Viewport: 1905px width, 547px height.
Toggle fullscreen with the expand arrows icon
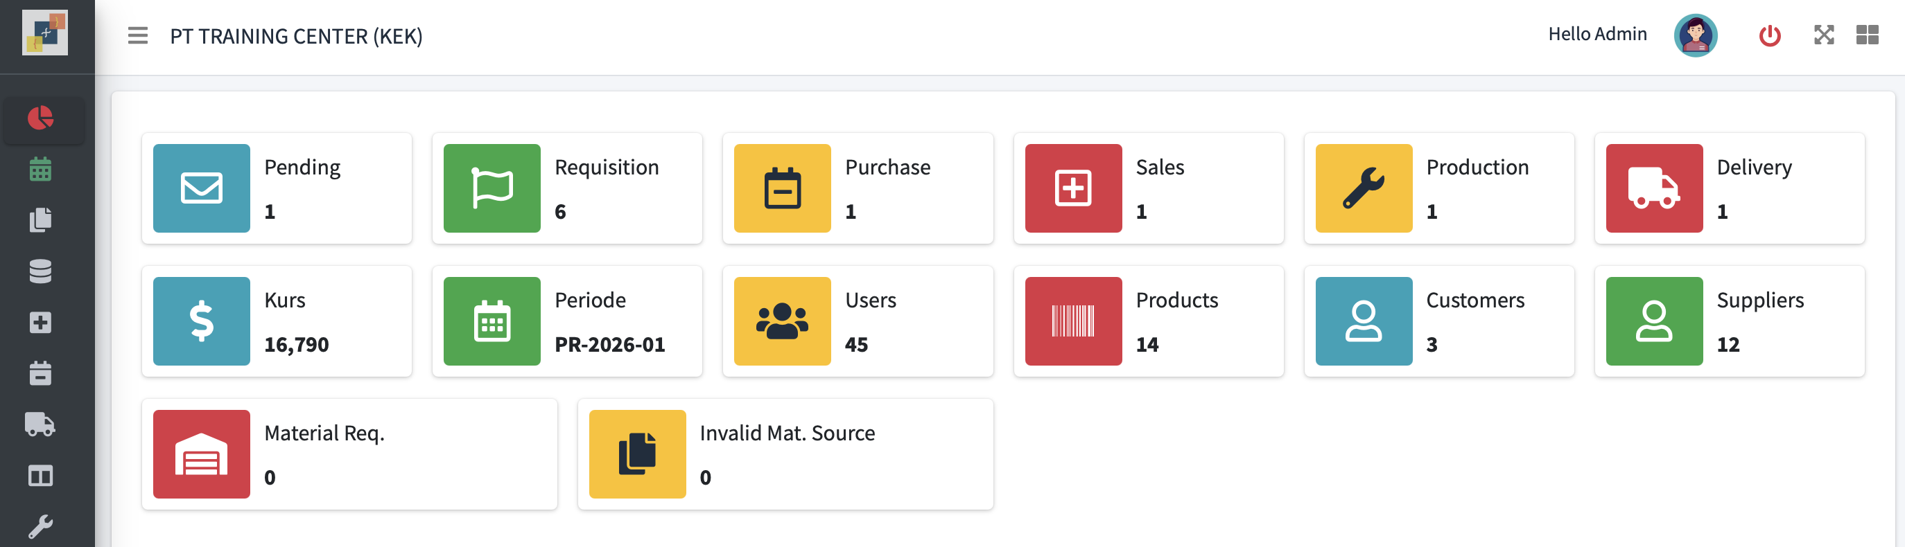click(x=1824, y=35)
